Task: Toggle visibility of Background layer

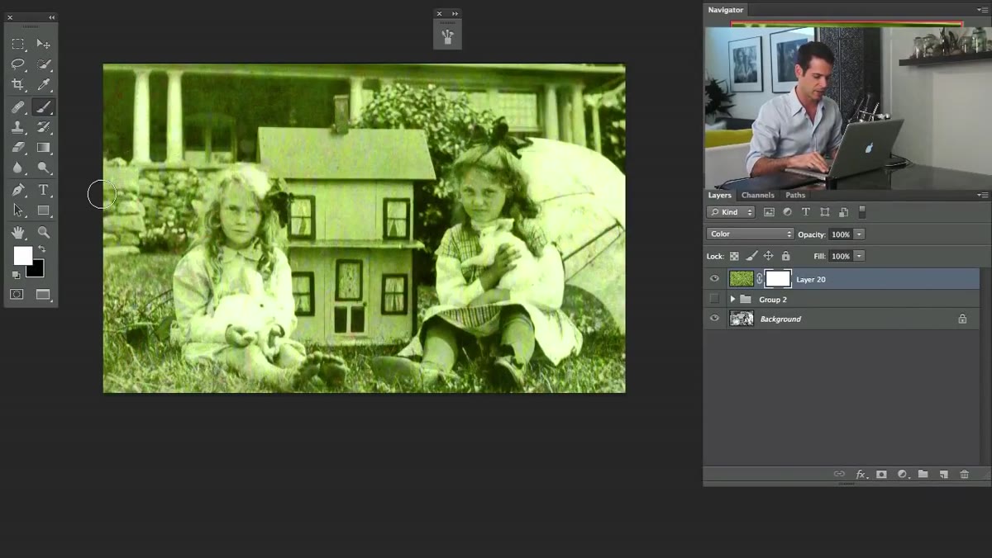Action: click(715, 319)
